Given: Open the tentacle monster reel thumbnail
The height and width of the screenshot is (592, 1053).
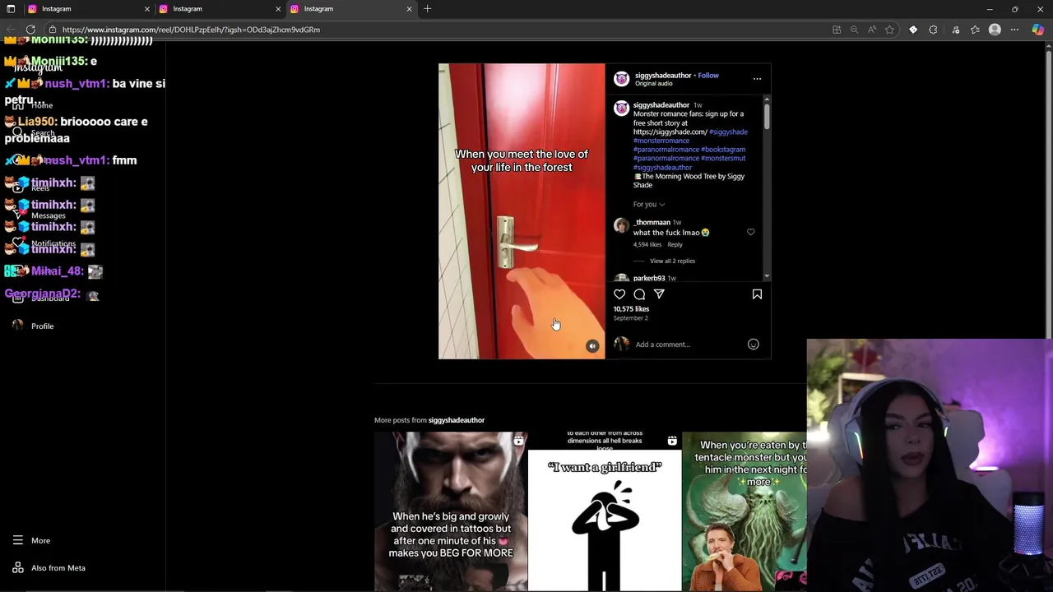Looking at the screenshot, I should pyautogui.click(x=744, y=511).
